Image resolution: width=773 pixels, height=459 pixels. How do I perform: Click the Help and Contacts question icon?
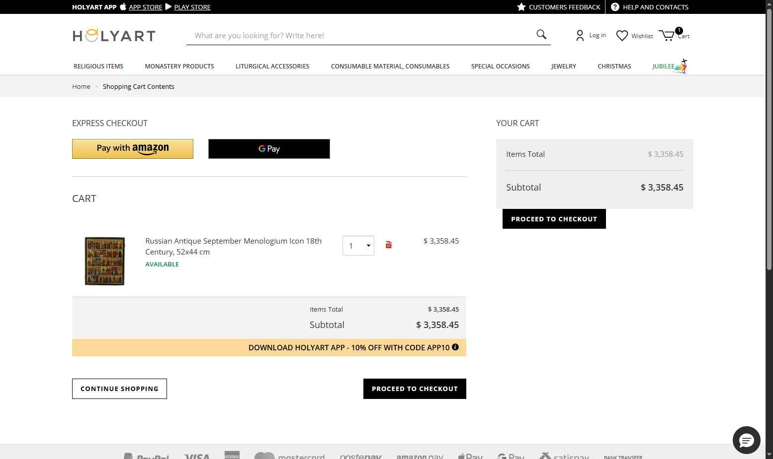[x=615, y=7]
